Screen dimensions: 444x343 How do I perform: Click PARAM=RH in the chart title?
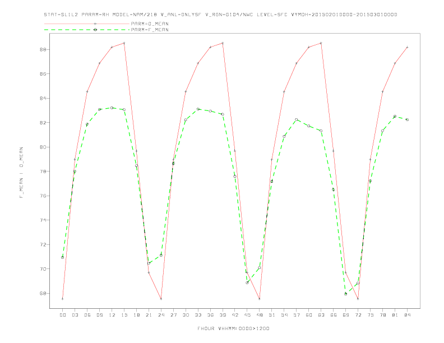click(x=95, y=15)
